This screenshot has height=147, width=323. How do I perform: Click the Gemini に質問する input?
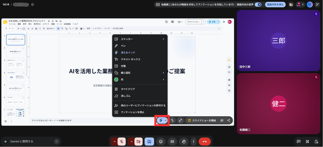(x=31, y=142)
